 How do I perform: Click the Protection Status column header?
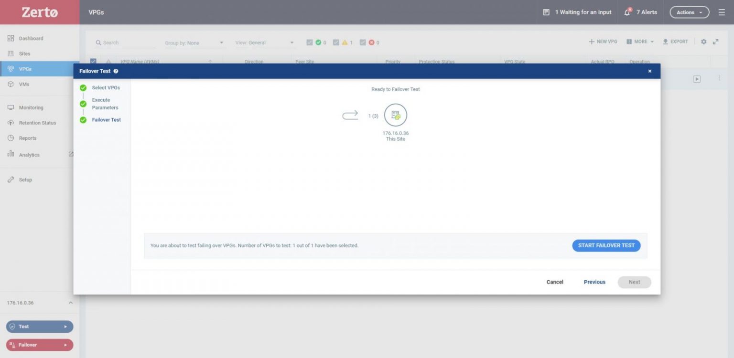click(x=437, y=62)
